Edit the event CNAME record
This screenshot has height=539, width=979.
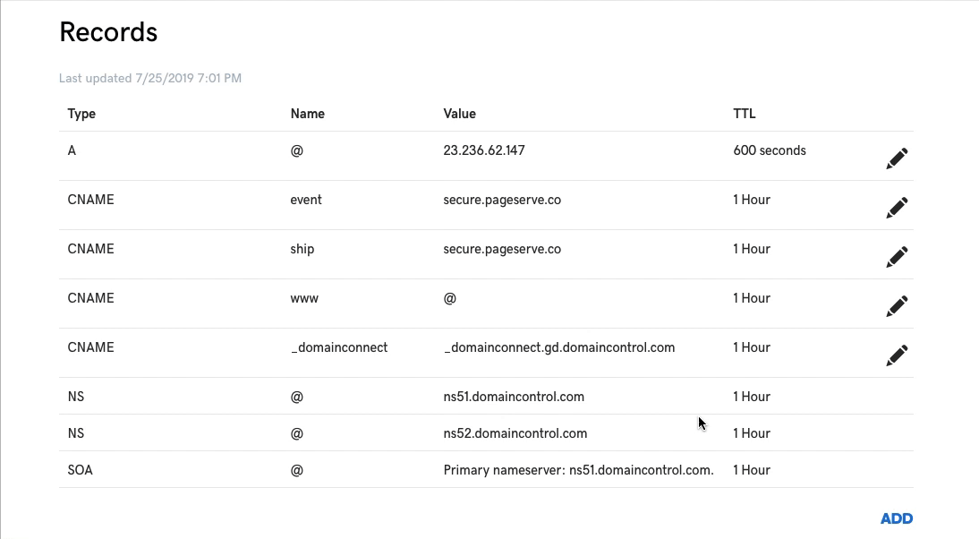click(897, 208)
